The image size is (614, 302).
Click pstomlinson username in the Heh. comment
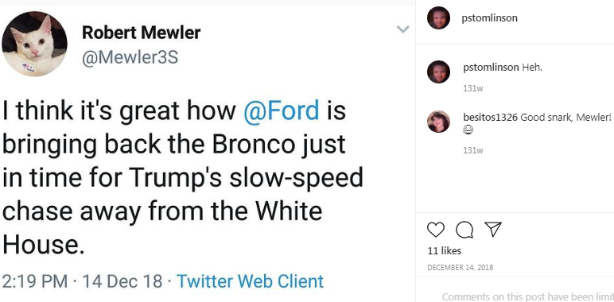pyautogui.click(x=491, y=68)
